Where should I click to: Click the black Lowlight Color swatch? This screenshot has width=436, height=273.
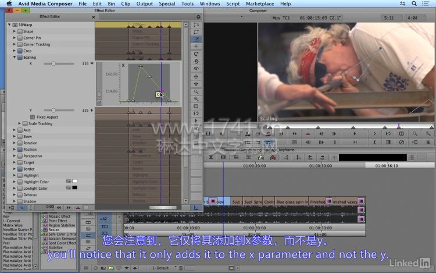[74, 188]
